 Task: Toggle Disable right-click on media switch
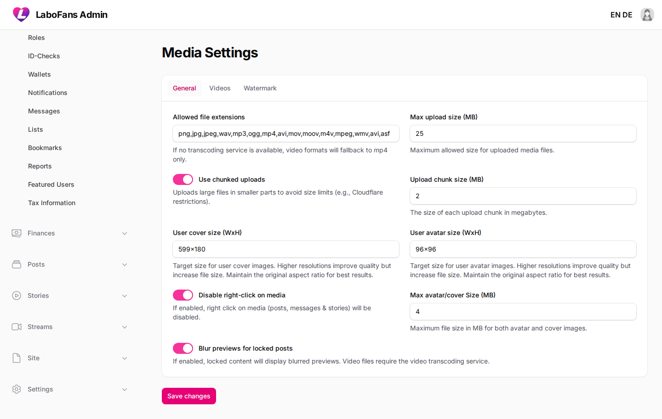[x=183, y=295]
